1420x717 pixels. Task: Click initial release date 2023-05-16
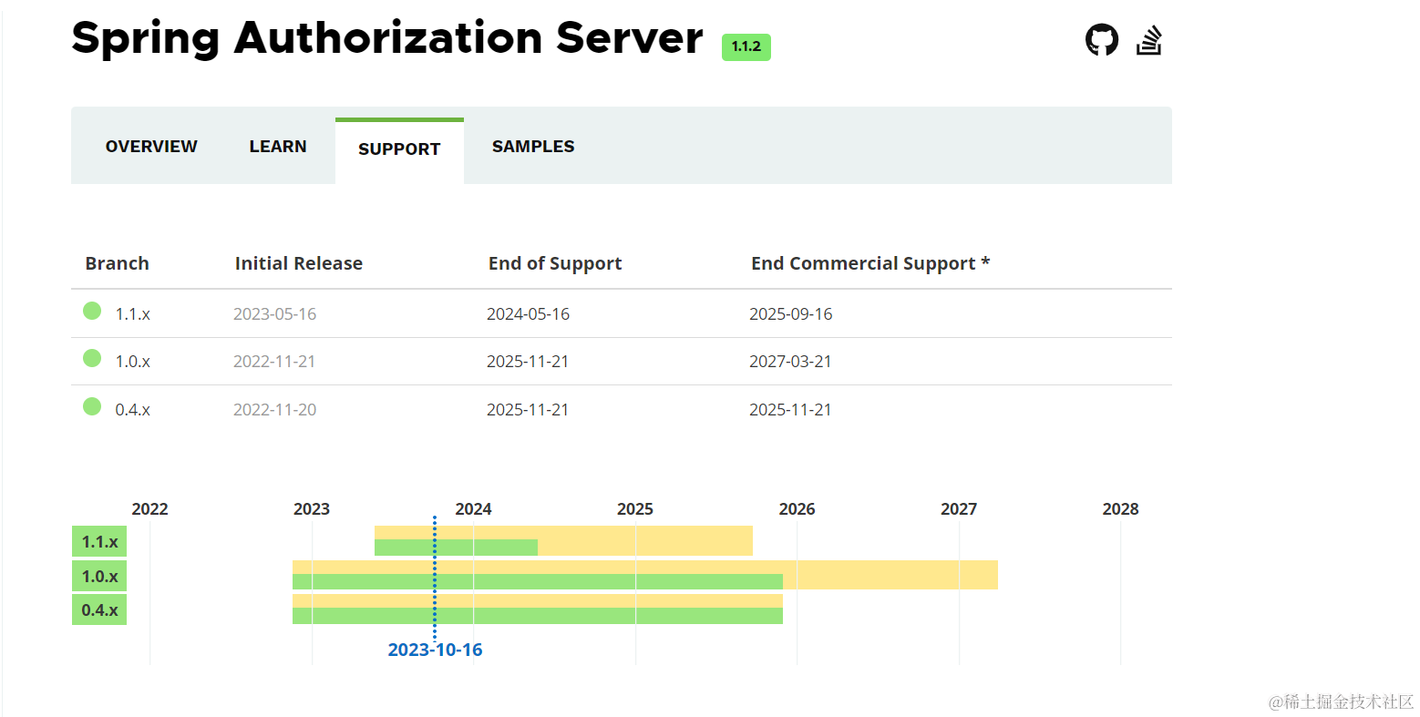pos(274,314)
